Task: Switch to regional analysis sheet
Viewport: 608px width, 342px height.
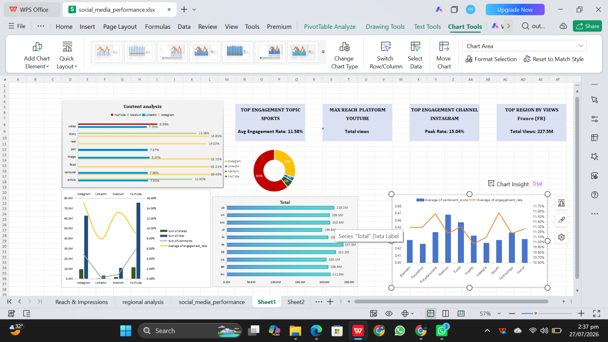Action: coord(143,302)
